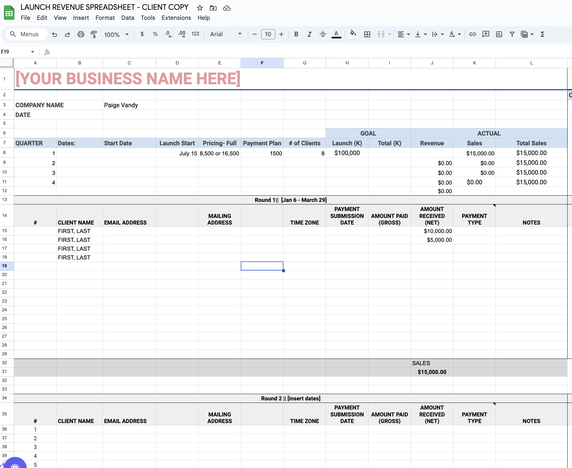The width and height of the screenshot is (572, 468).
Task: Click the Create a filter icon
Action: [512, 34]
